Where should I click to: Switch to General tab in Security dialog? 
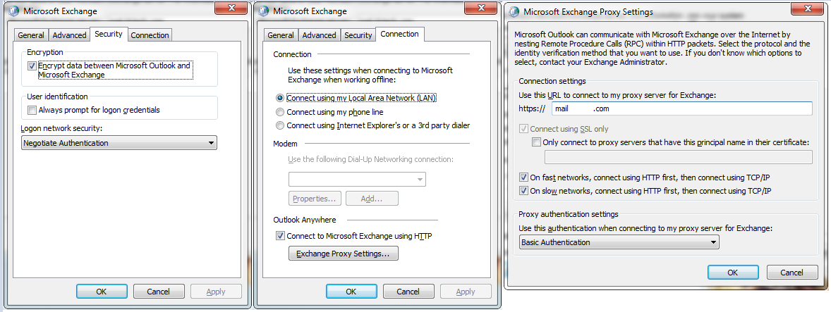31,35
